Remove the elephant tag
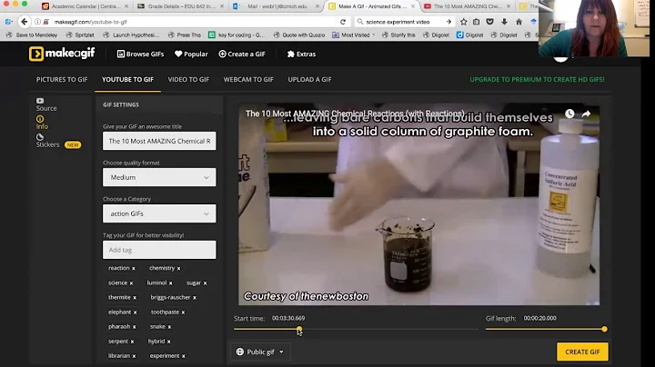Viewport: 655px width, 367px height. point(135,312)
